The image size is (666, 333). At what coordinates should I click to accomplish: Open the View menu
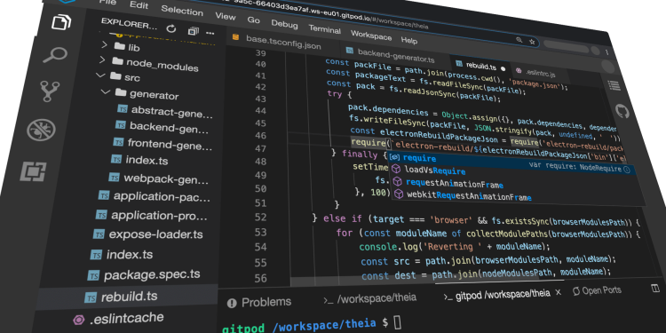pyautogui.click(x=226, y=16)
